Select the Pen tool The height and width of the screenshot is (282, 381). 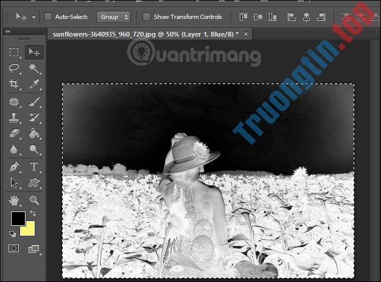[14, 167]
